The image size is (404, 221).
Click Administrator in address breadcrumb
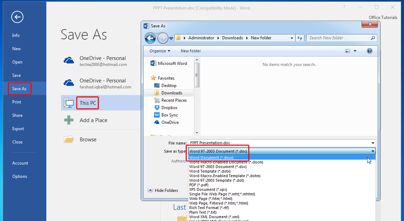(x=201, y=38)
